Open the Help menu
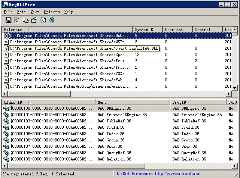 tap(69, 12)
